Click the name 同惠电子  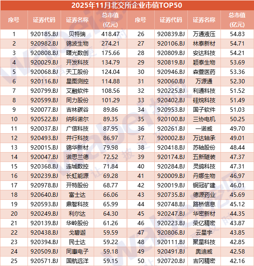coord(77,251)
